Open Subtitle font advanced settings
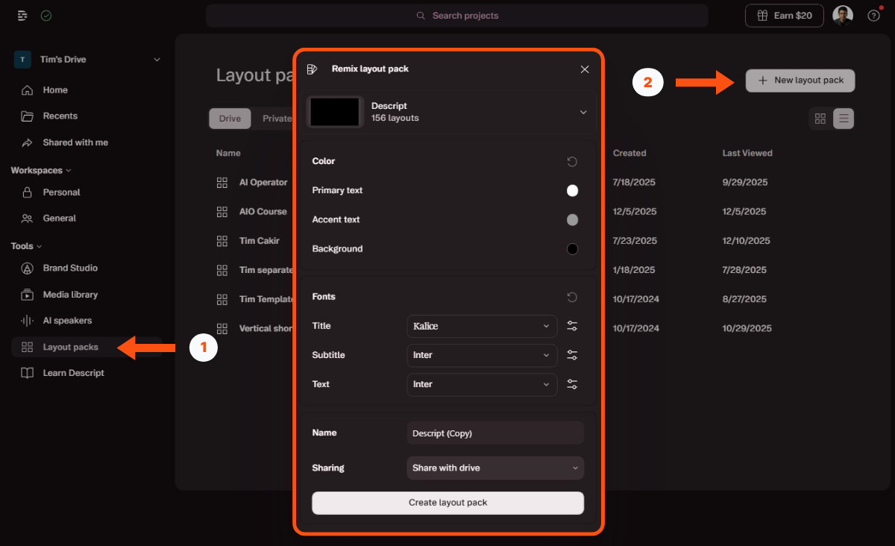The image size is (895, 546). [572, 355]
